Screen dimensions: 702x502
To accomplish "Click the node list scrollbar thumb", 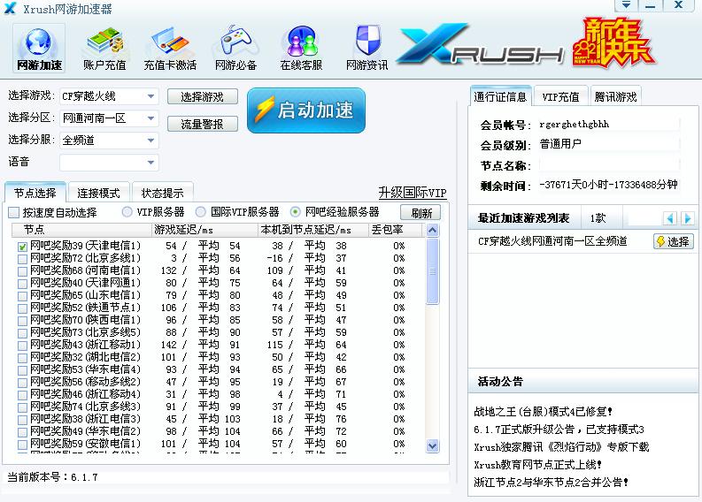I will point(433,271).
